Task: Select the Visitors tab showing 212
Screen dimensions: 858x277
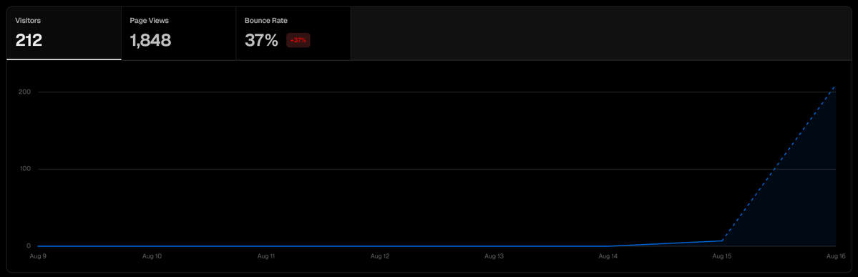Action: [x=64, y=34]
